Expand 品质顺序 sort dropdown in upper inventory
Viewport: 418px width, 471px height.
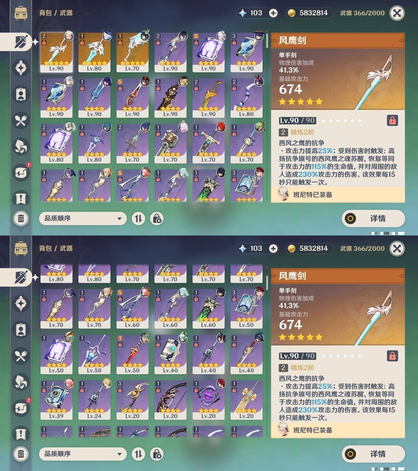[83, 218]
